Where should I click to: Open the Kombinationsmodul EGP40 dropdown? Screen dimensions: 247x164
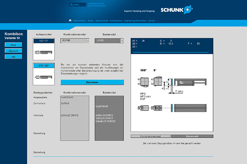point(75,41)
